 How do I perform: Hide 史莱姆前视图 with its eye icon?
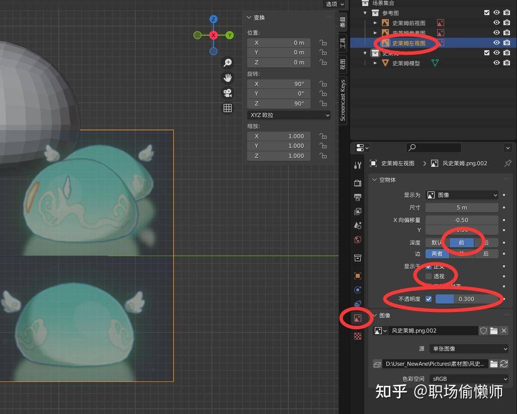(x=496, y=23)
